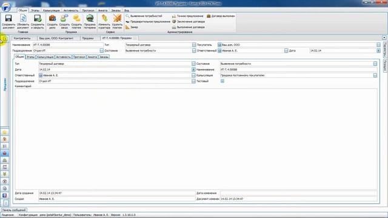
Task: Switch to the Калькуляция ribbon tab
Action: point(51,10)
